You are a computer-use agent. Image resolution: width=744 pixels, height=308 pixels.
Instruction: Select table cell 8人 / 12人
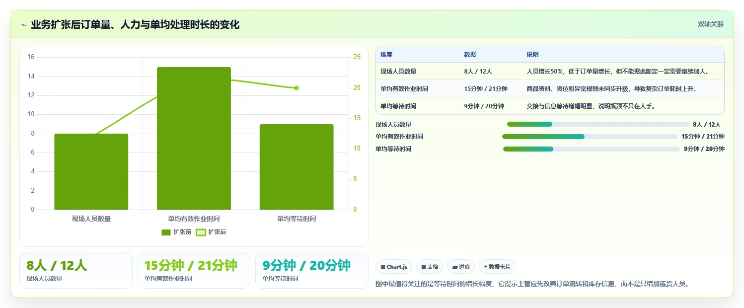point(478,72)
